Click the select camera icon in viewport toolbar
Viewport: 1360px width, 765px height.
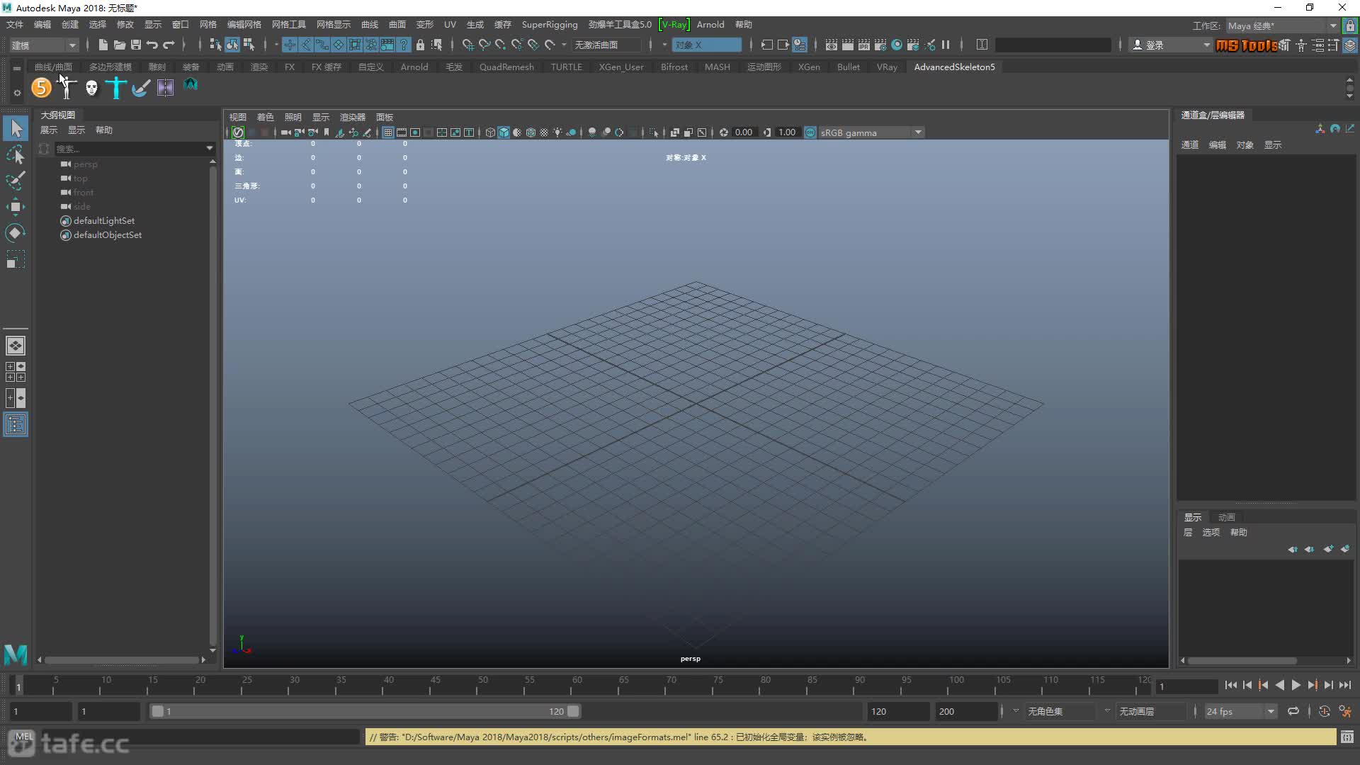(x=285, y=132)
